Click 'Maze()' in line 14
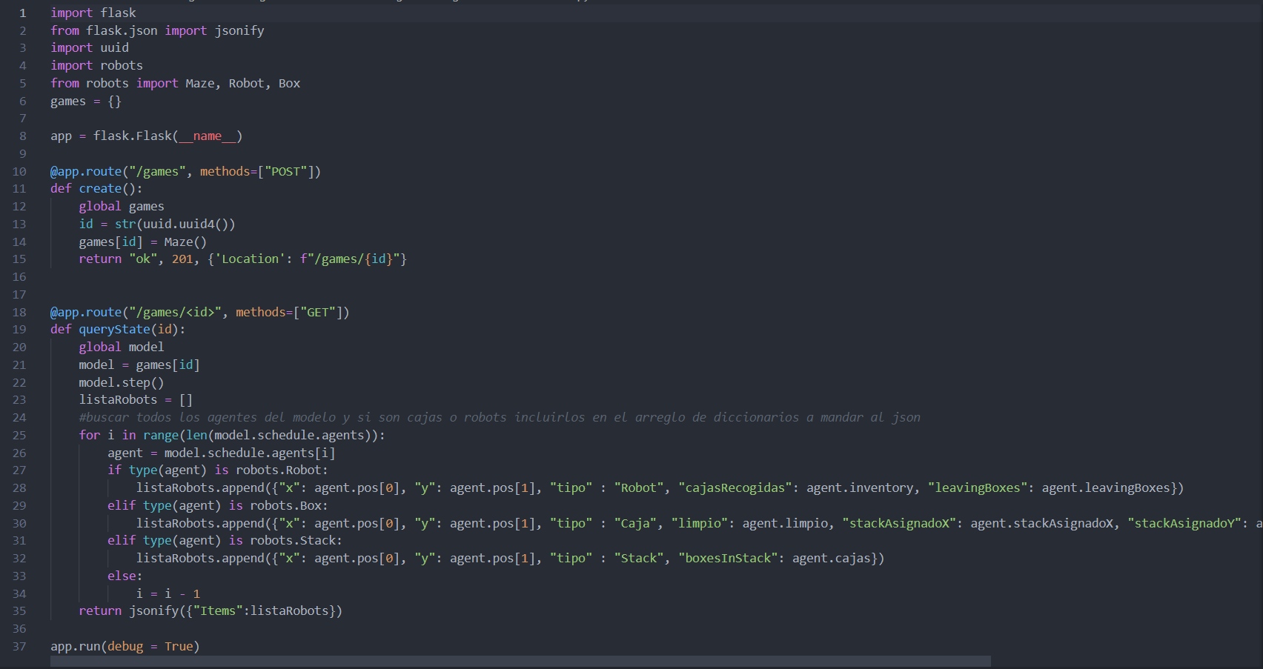This screenshot has height=669, width=1263. pyautogui.click(x=185, y=242)
